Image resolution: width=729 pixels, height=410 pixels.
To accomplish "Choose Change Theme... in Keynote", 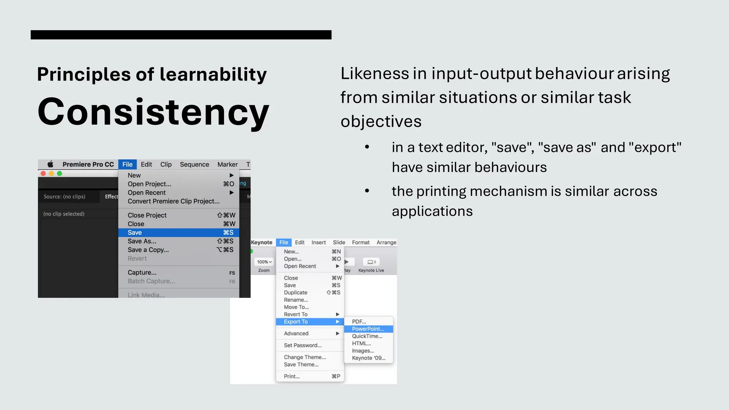I will [310, 357].
